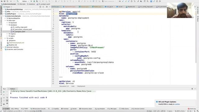The image size is (199, 112).
Task: Expand the KafkaProject node
Action: pos(3,14)
